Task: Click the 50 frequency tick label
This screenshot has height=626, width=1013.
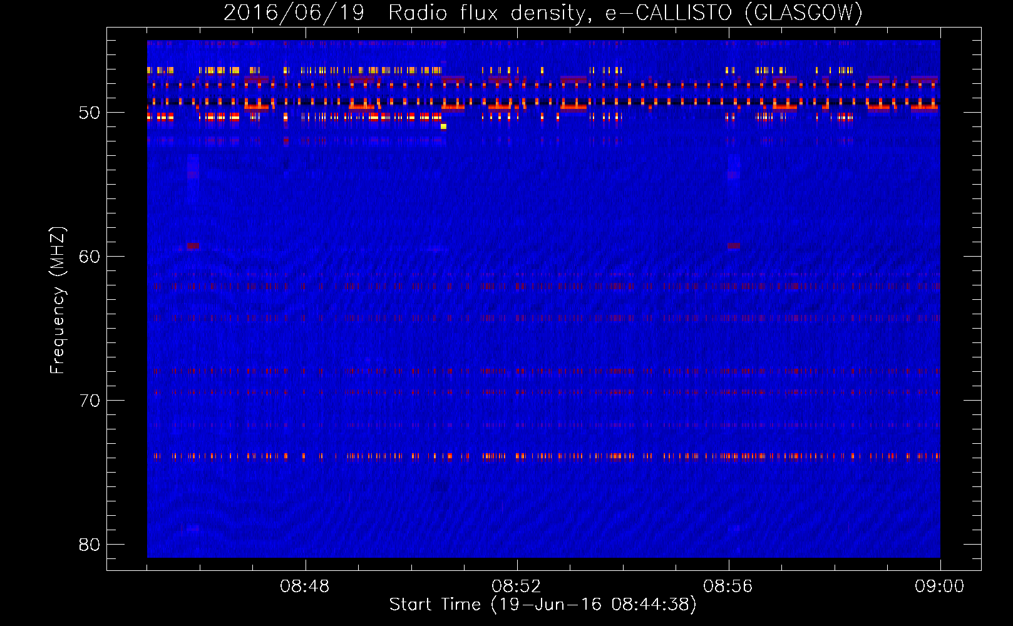Action: 90,113
